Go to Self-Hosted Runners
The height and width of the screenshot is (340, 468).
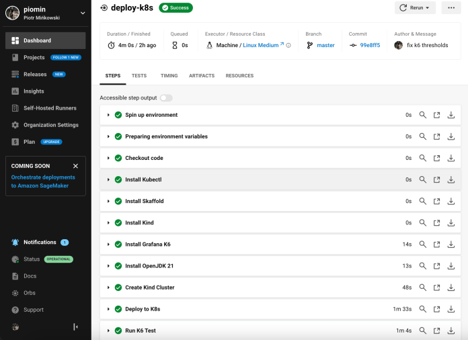tap(45, 108)
